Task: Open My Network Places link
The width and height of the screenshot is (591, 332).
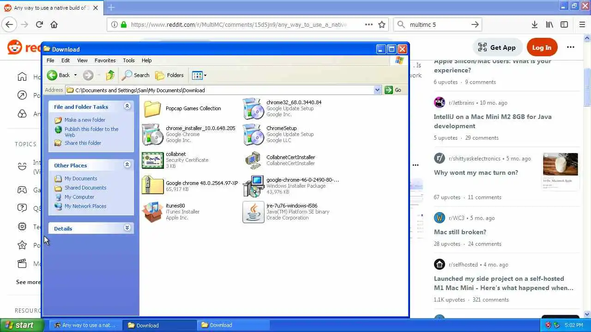Action: [85, 206]
